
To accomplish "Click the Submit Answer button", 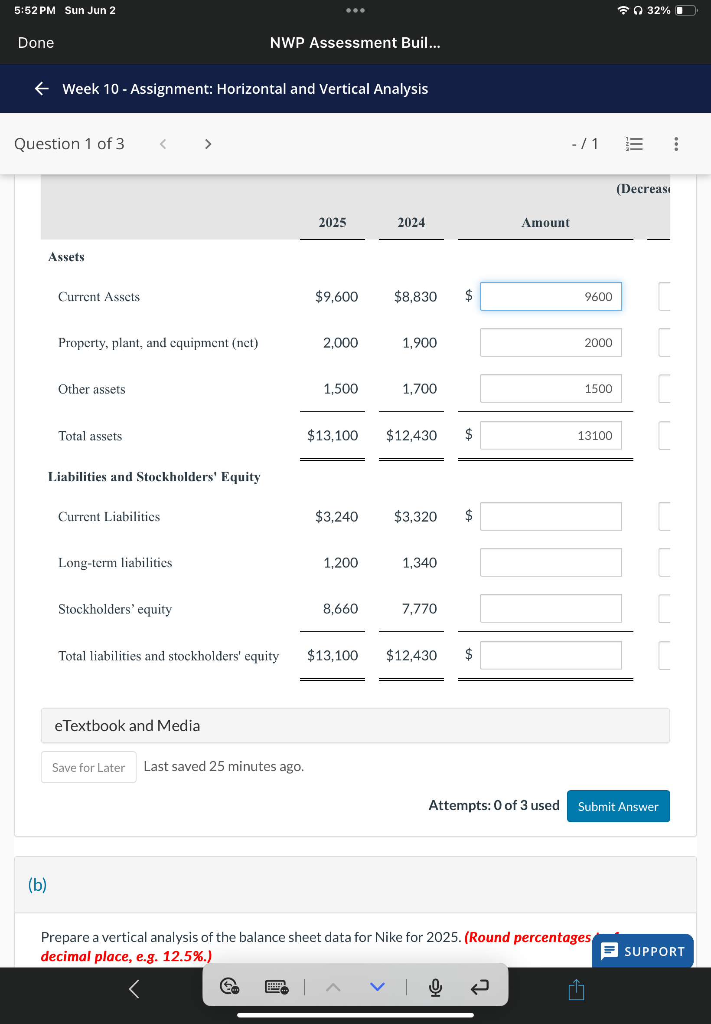I will (x=618, y=806).
